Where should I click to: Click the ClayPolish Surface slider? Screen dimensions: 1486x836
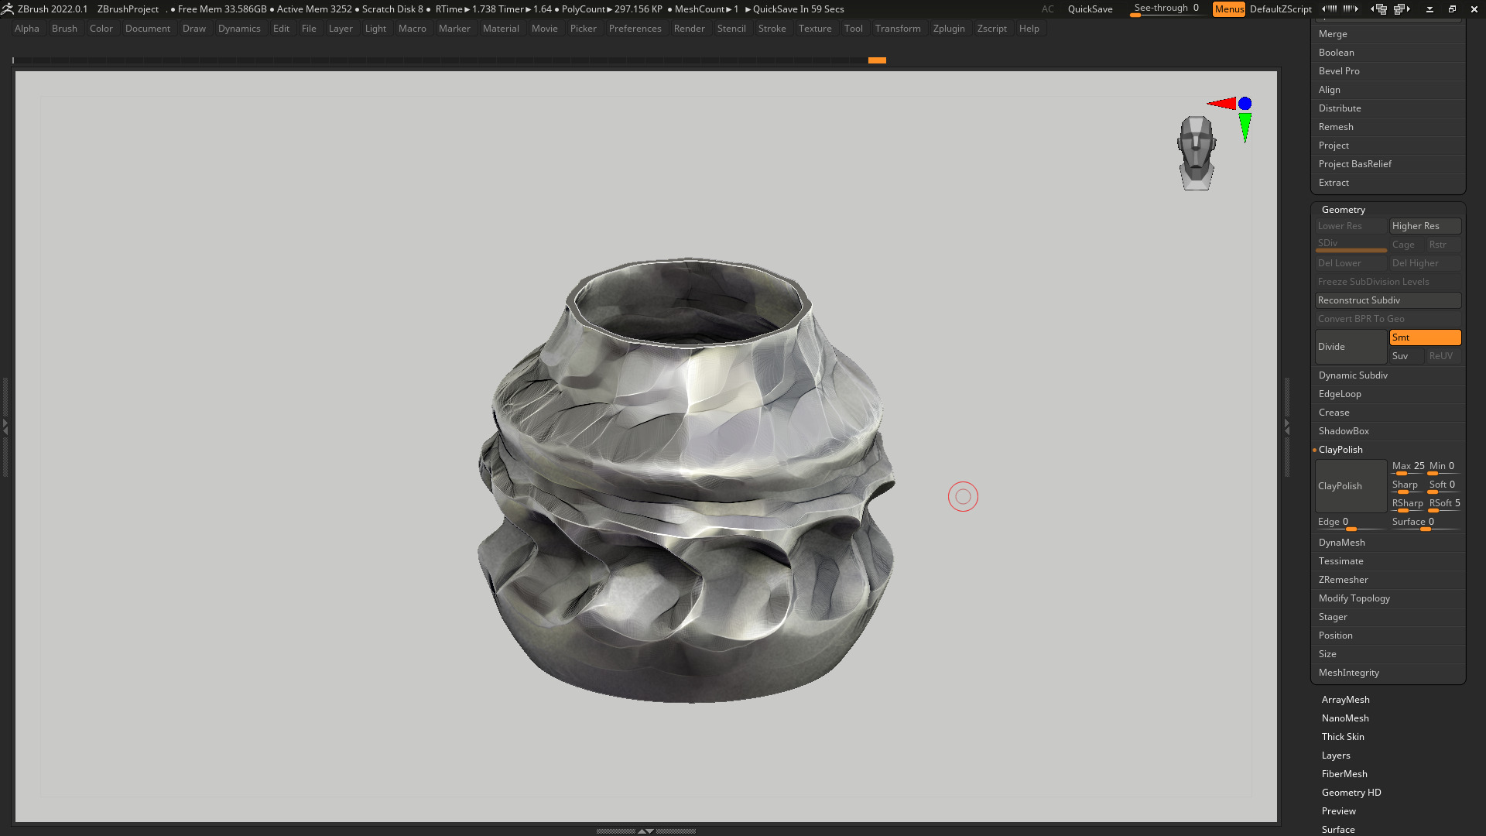(1425, 522)
